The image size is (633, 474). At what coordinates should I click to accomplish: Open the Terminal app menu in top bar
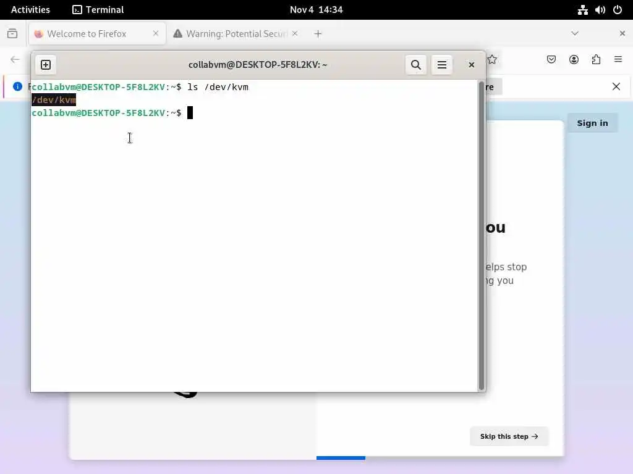pyautogui.click(x=98, y=10)
